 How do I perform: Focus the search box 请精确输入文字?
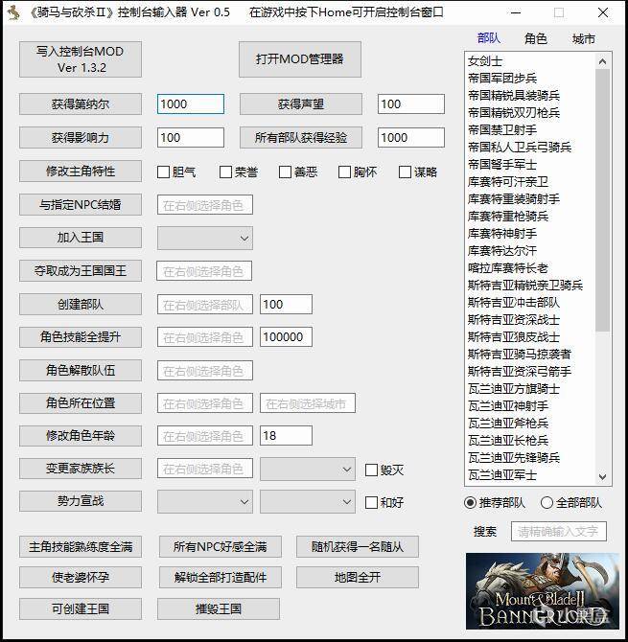(559, 532)
